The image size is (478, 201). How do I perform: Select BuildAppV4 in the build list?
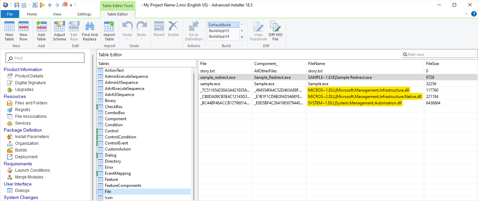[223, 36]
